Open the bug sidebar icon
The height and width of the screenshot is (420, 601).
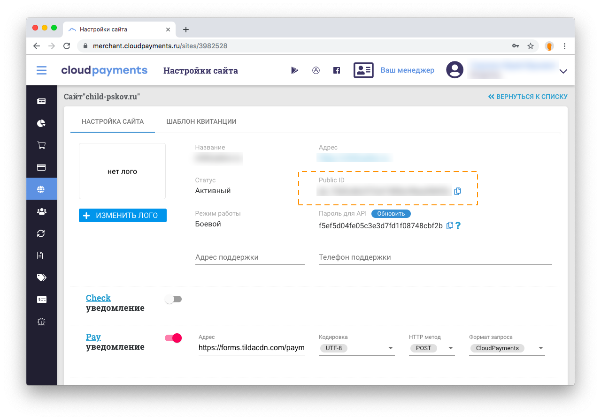tap(41, 322)
